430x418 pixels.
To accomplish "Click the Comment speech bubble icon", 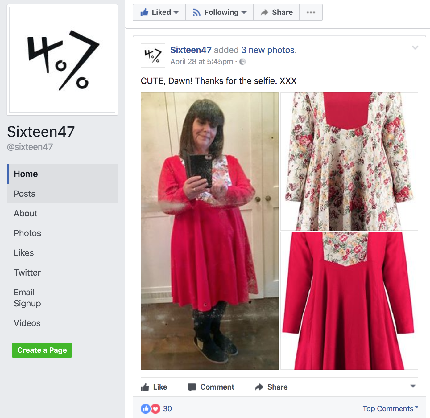I will click(x=192, y=387).
